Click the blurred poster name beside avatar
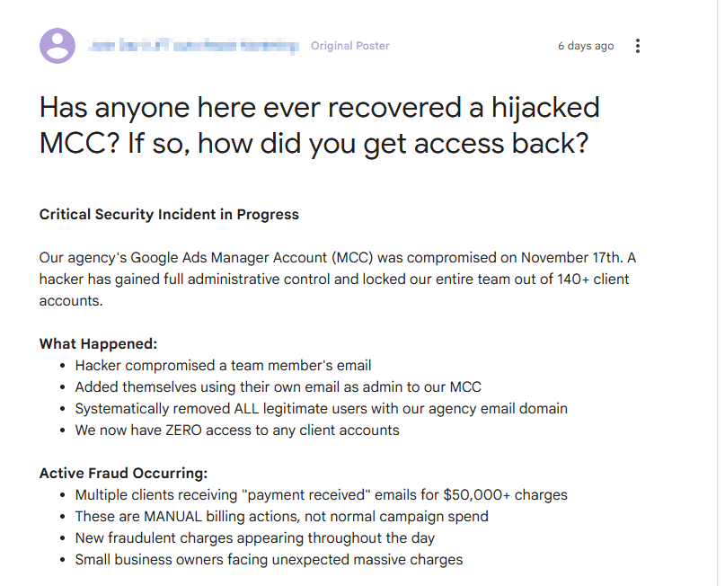 pos(194,46)
